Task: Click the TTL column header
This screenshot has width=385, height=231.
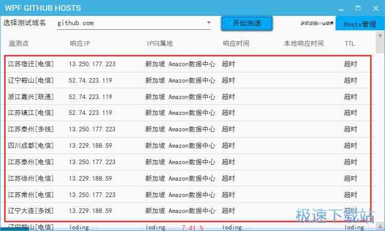Action: coord(350,44)
